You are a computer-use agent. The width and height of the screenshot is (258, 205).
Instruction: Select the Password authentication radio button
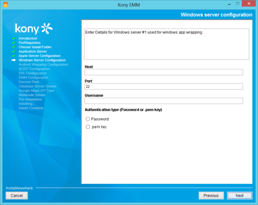pyautogui.click(x=88, y=119)
